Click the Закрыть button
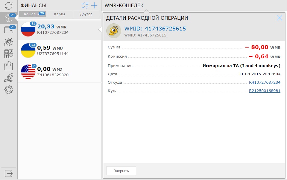 click(121, 171)
